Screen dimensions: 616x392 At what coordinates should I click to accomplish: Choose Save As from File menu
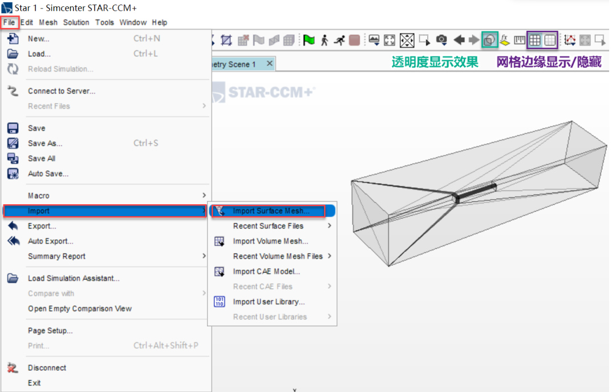click(x=106, y=143)
